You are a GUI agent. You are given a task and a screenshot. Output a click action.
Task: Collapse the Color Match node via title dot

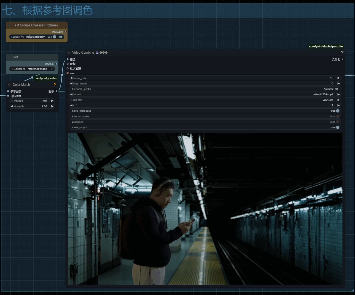tap(9, 85)
